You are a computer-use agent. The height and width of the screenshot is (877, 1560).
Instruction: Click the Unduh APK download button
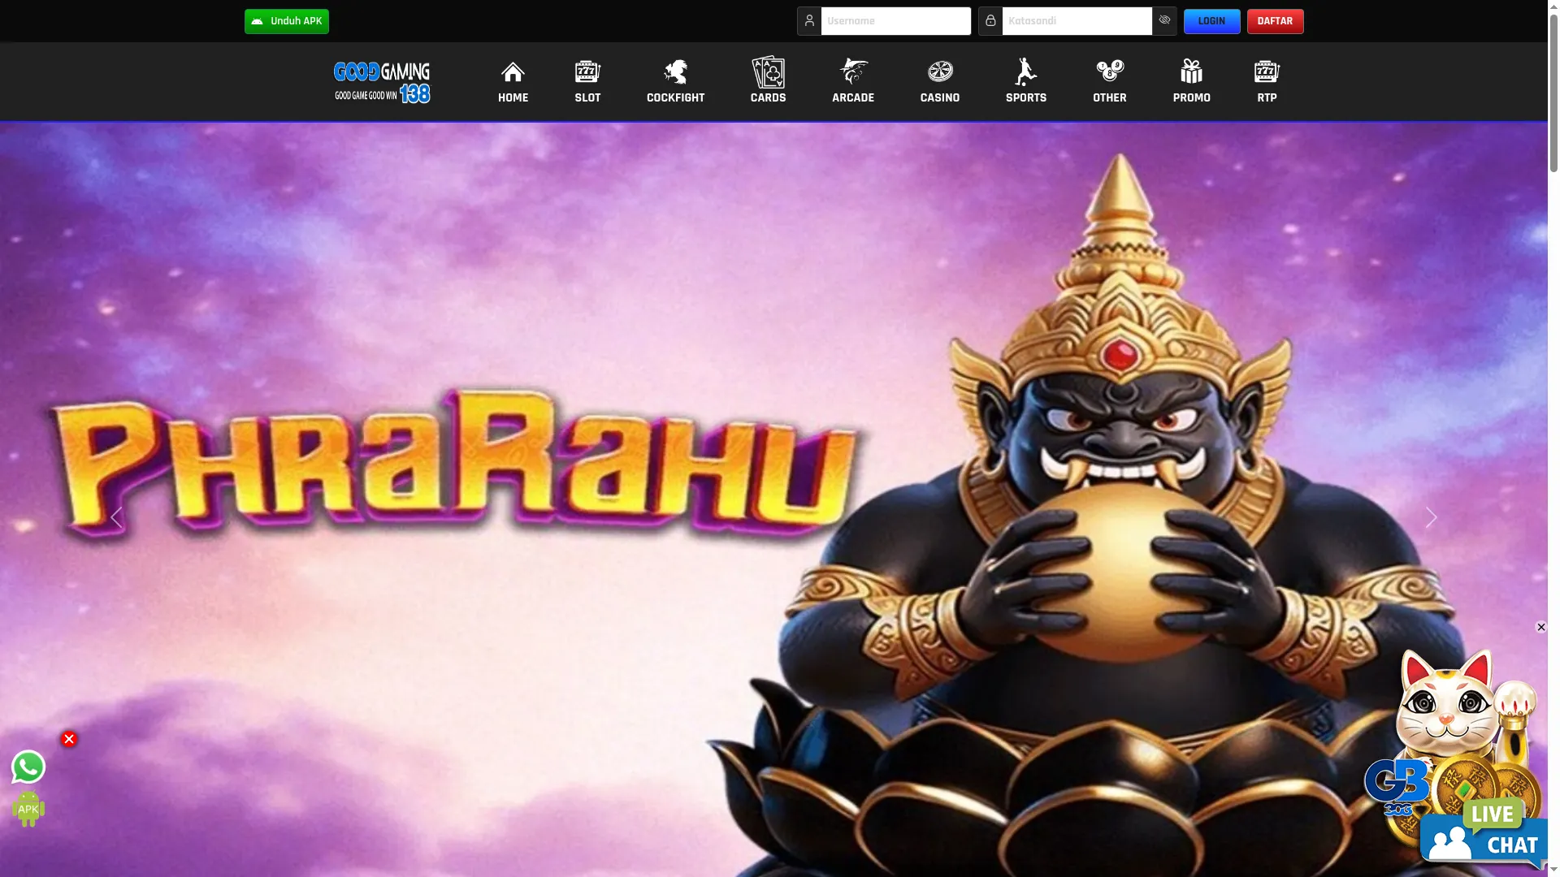[x=286, y=21]
